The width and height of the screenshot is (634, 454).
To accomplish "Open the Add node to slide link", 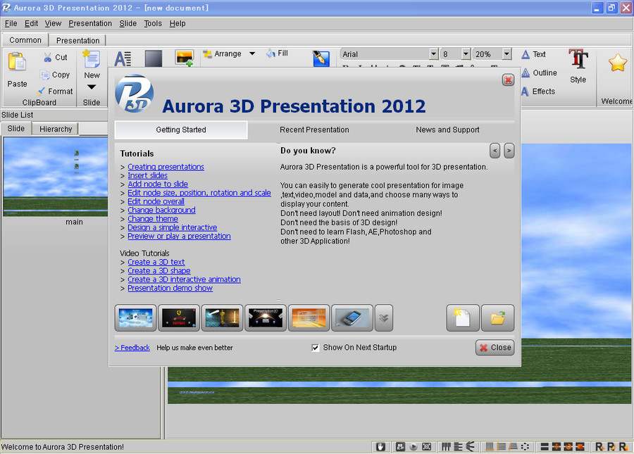I will [x=158, y=184].
